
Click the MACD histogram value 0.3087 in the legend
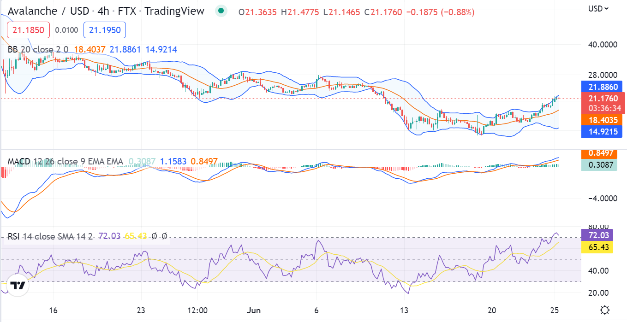(x=142, y=162)
